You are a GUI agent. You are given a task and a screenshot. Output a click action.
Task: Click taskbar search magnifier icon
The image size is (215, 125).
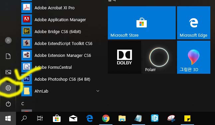coord(24,118)
